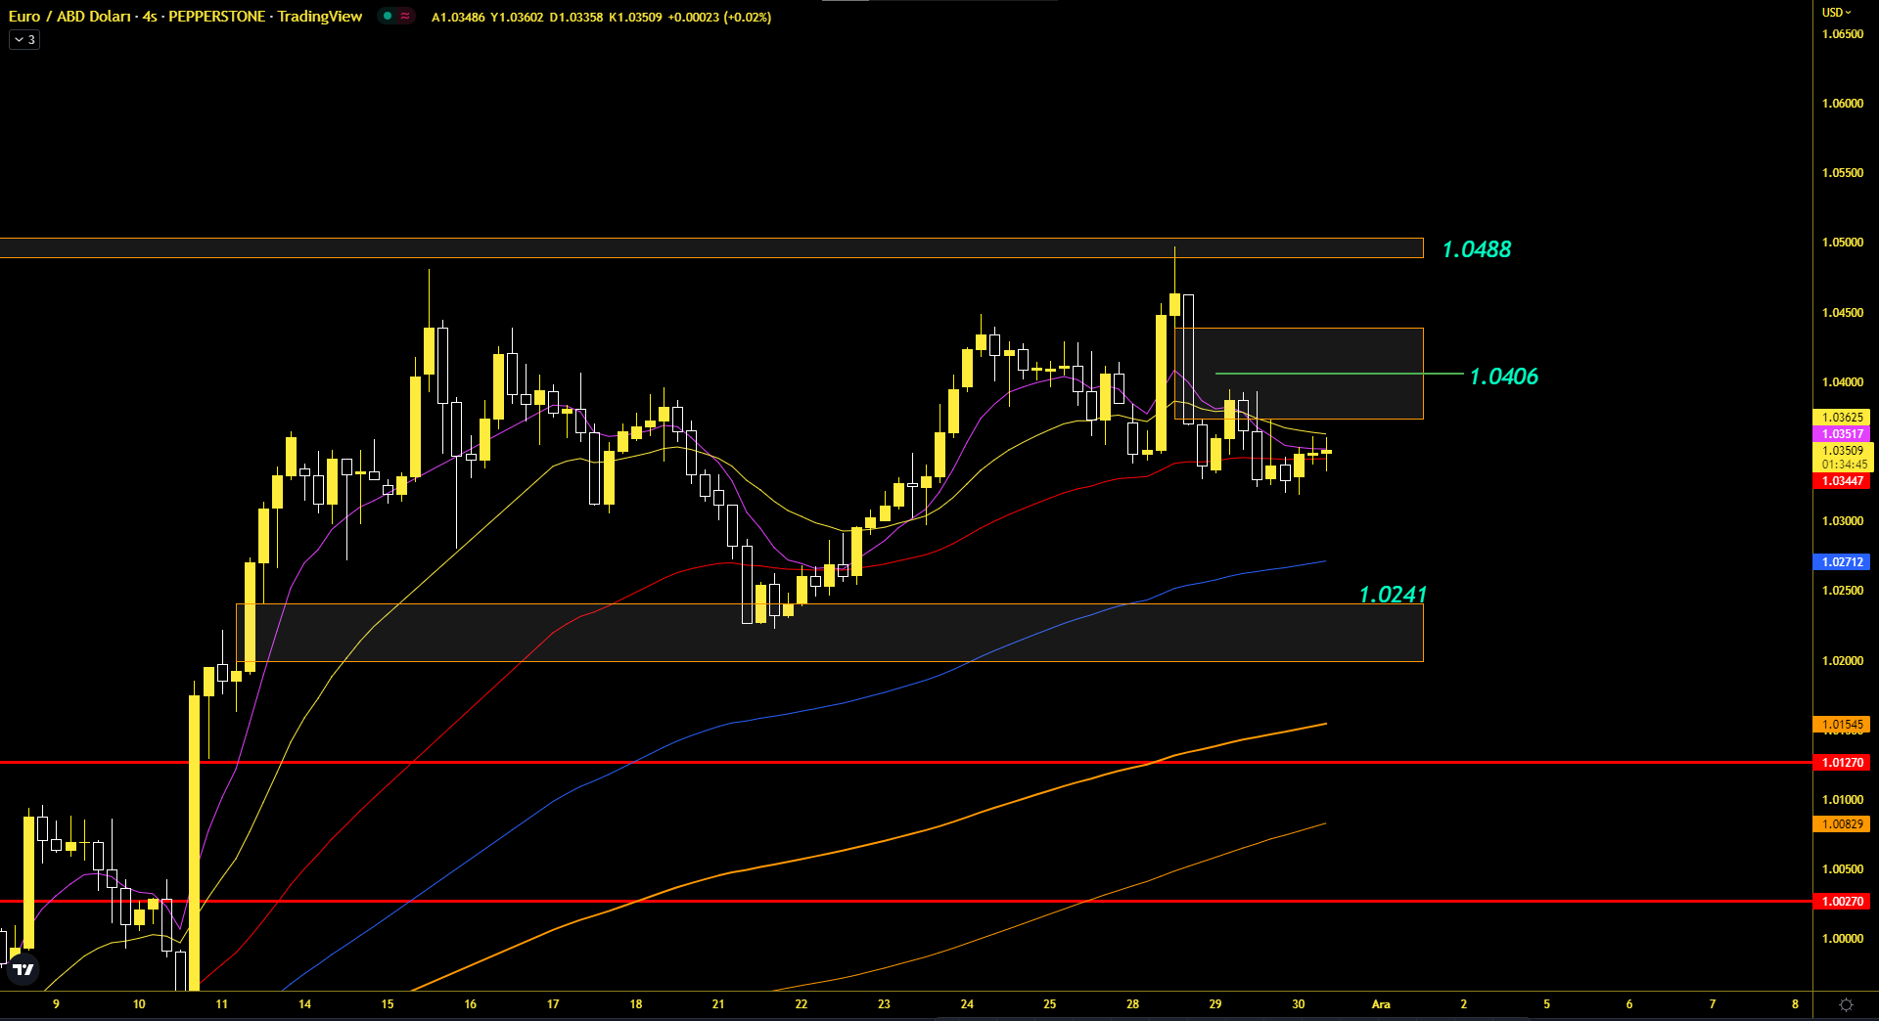Click the K1.03509 close value in legend
The image size is (1879, 1021).
point(635,18)
